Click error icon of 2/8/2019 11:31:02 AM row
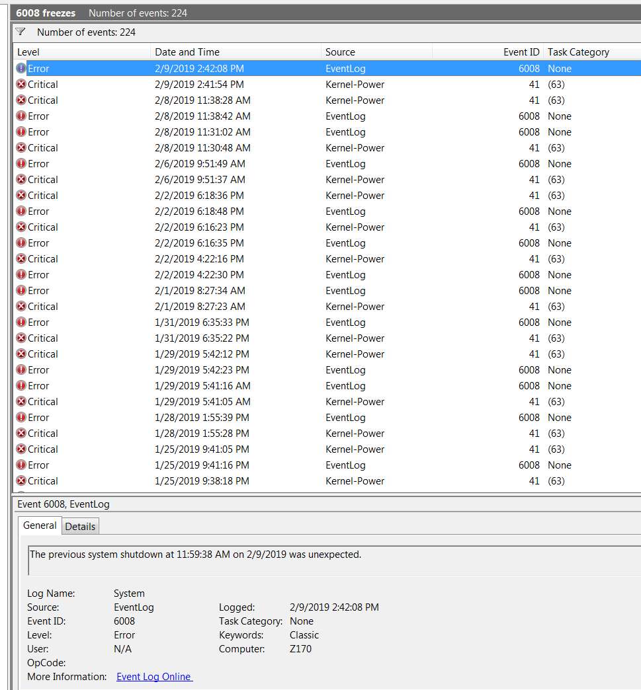Viewport: 641px width, 690px height. 21,132
